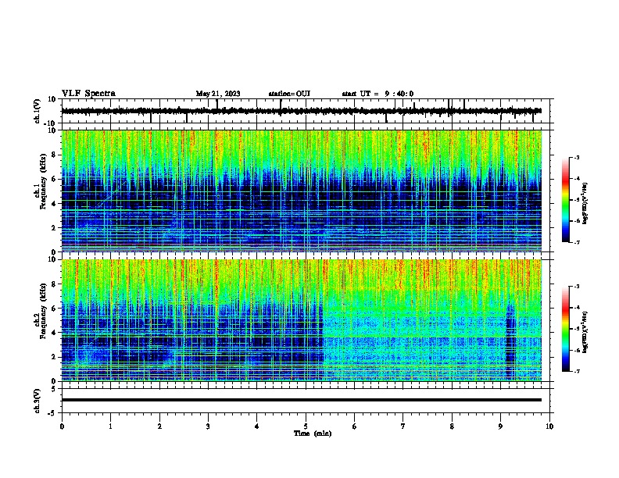Click the "ch.3(V)" axis label
The height and width of the screenshot is (478, 619).
tap(38, 401)
